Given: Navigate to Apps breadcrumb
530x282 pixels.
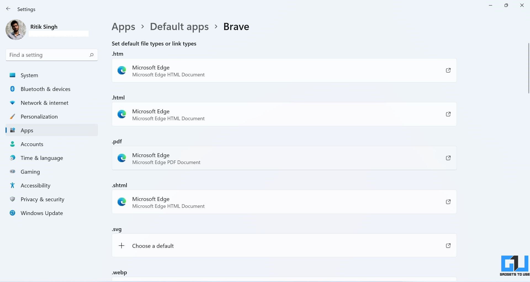Looking at the screenshot, I should (123, 27).
